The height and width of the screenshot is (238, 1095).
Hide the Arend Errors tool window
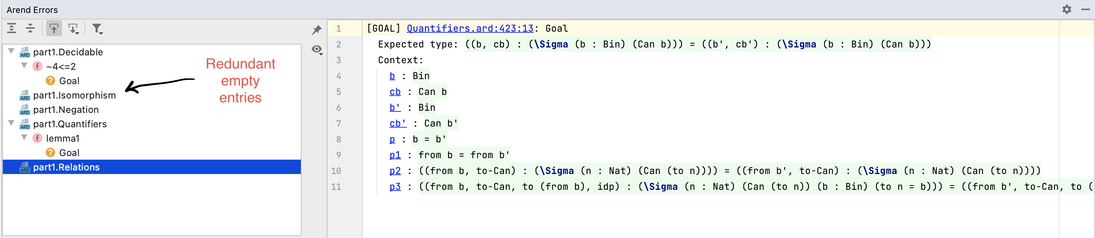[1085, 9]
